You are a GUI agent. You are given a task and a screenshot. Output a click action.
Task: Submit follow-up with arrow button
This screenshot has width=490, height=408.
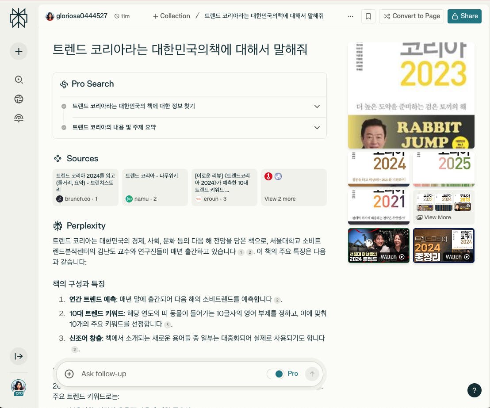(312, 374)
